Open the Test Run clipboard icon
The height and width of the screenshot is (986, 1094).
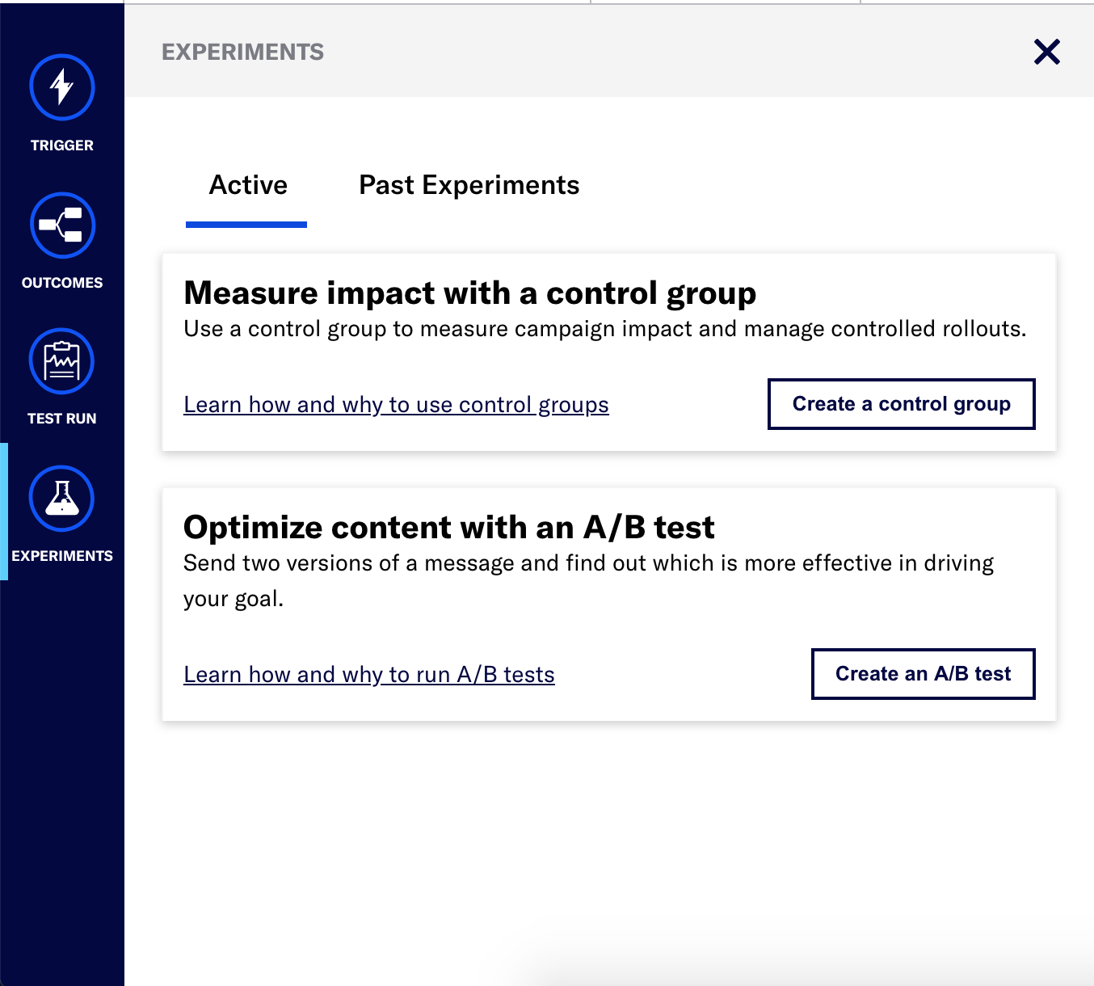coord(62,361)
